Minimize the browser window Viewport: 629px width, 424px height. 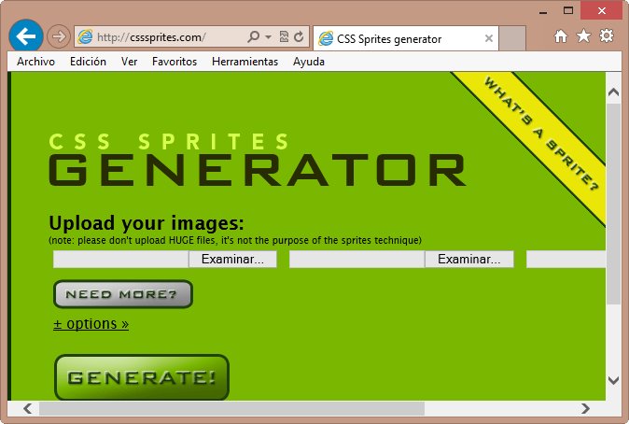tap(543, 11)
